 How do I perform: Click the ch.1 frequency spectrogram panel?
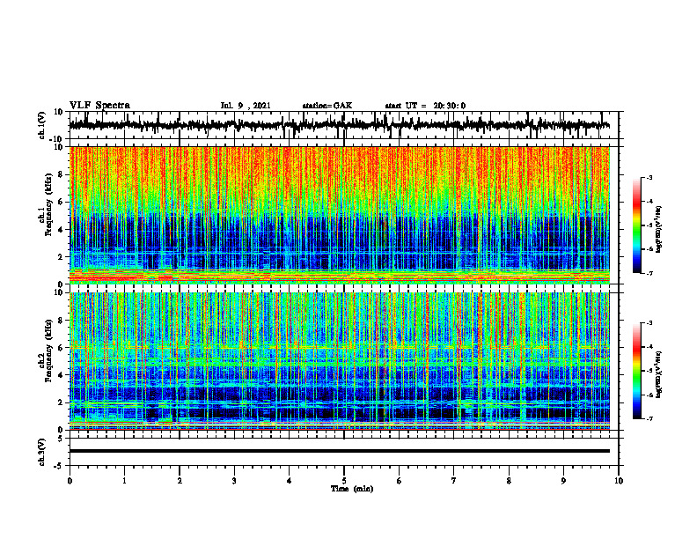click(x=339, y=215)
